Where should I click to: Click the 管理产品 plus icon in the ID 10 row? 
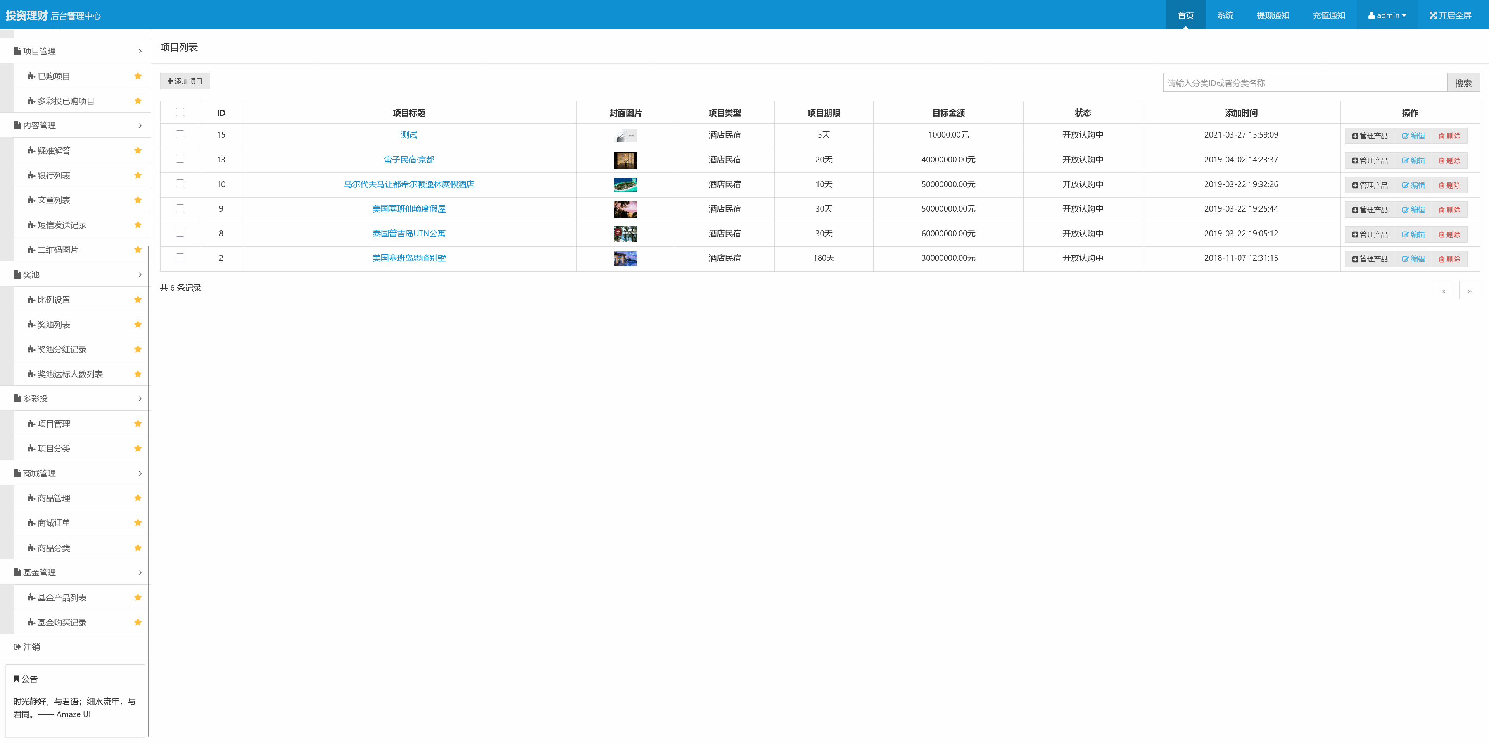tap(1354, 186)
